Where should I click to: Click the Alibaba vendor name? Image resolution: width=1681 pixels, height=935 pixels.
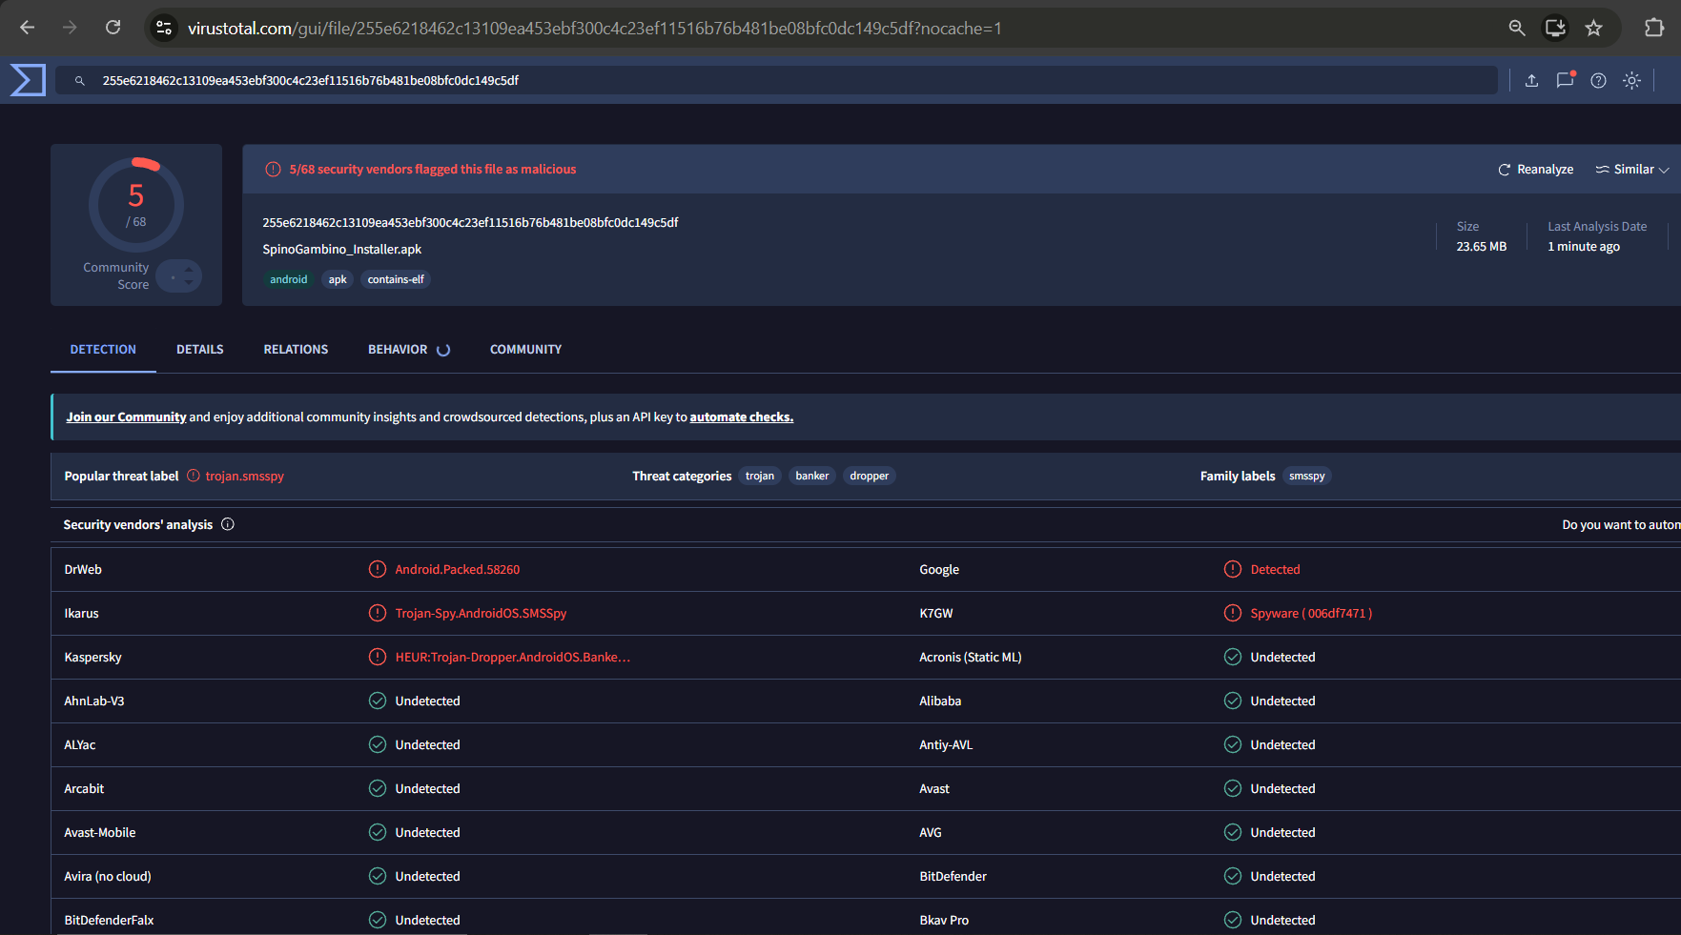pos(940,701)
